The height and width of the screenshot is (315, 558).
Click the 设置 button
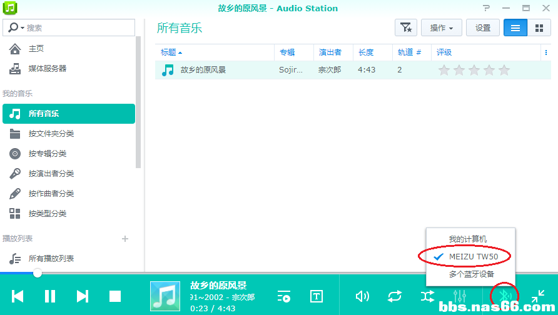[483, 28]
